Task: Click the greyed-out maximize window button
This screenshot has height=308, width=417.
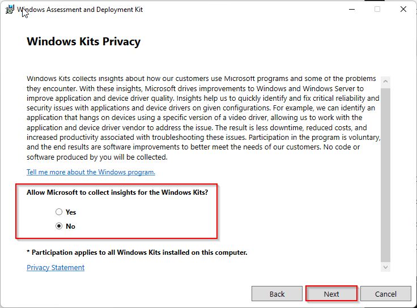Action: click(x=377, y=10)
